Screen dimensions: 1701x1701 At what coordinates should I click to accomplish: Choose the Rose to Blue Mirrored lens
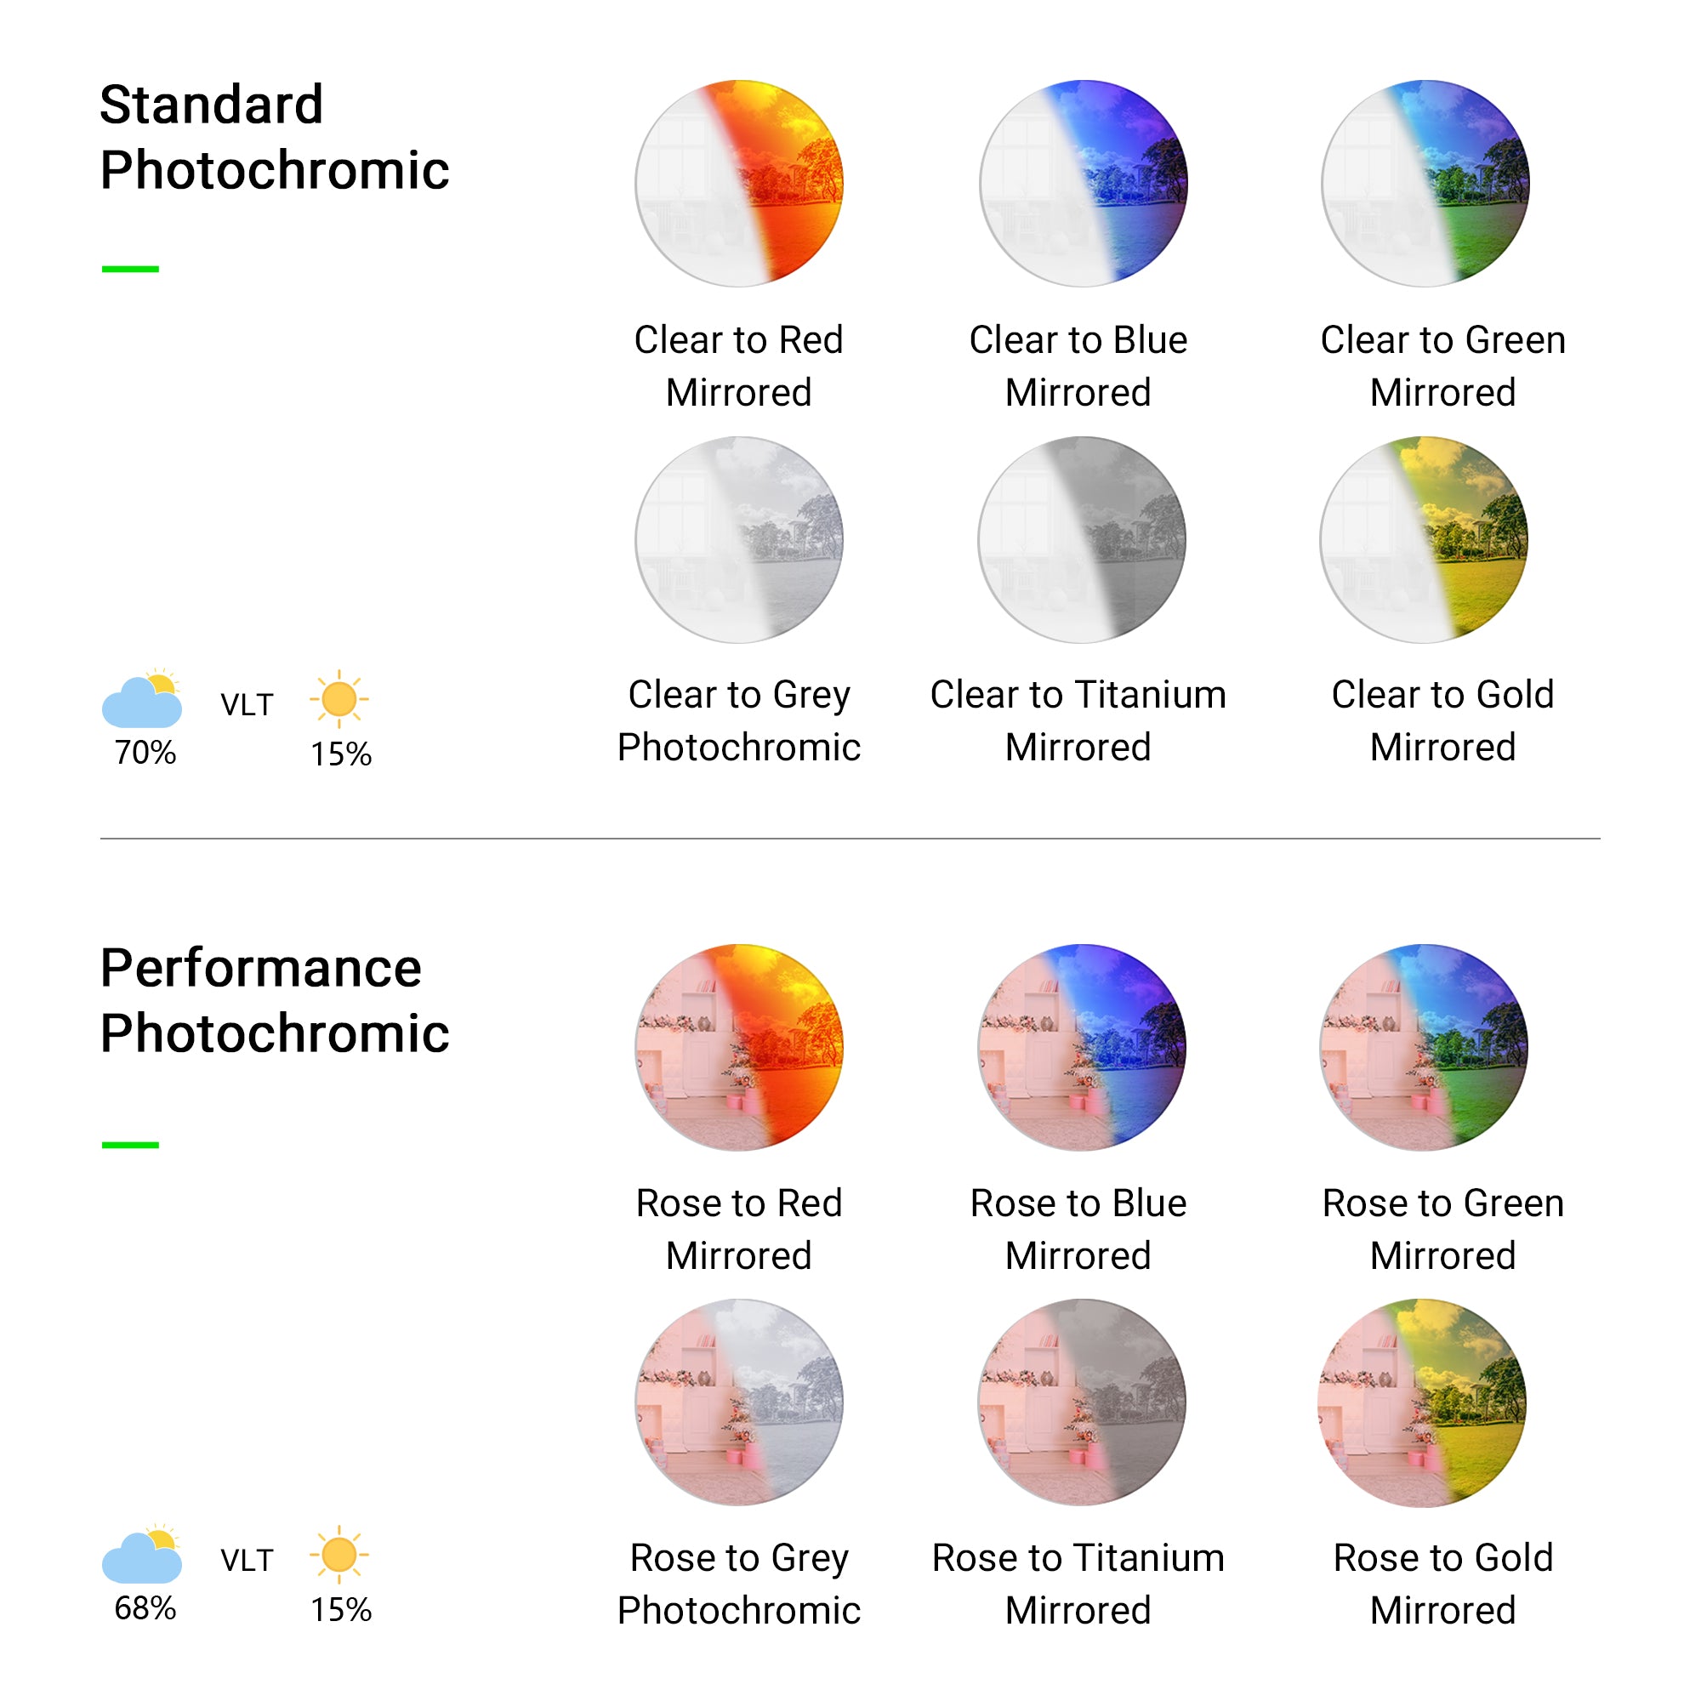coord(1081,1047)
